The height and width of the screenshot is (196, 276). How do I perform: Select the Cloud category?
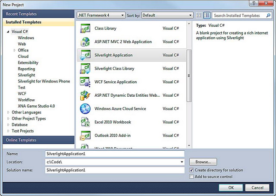tap(23, 57)
